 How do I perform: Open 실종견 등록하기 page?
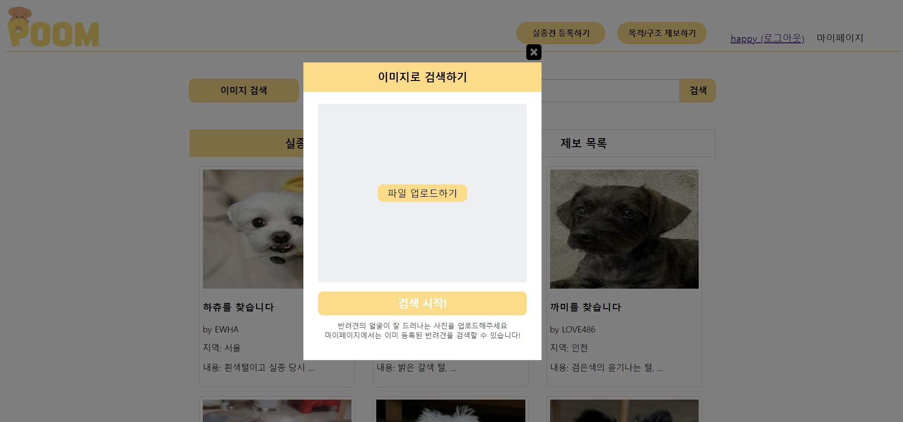tap(561, 33)
